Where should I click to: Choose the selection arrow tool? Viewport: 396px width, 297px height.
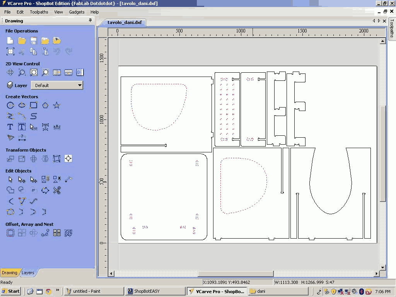(10, 179)
